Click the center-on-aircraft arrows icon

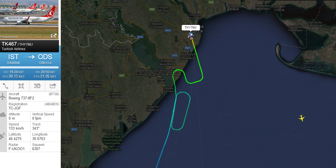pyautogui.click(x=21, y=86)
